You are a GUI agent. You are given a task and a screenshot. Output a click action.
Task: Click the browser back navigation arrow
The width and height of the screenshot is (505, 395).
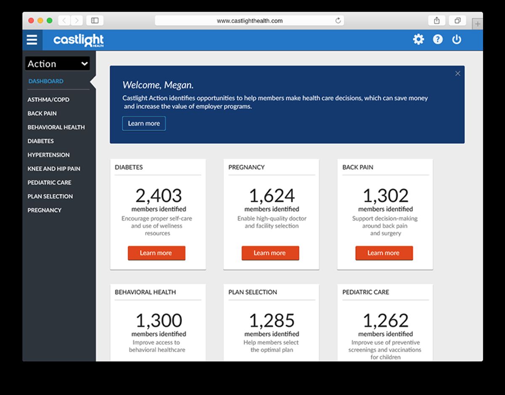pyautogui.click(x=64, y=20)
